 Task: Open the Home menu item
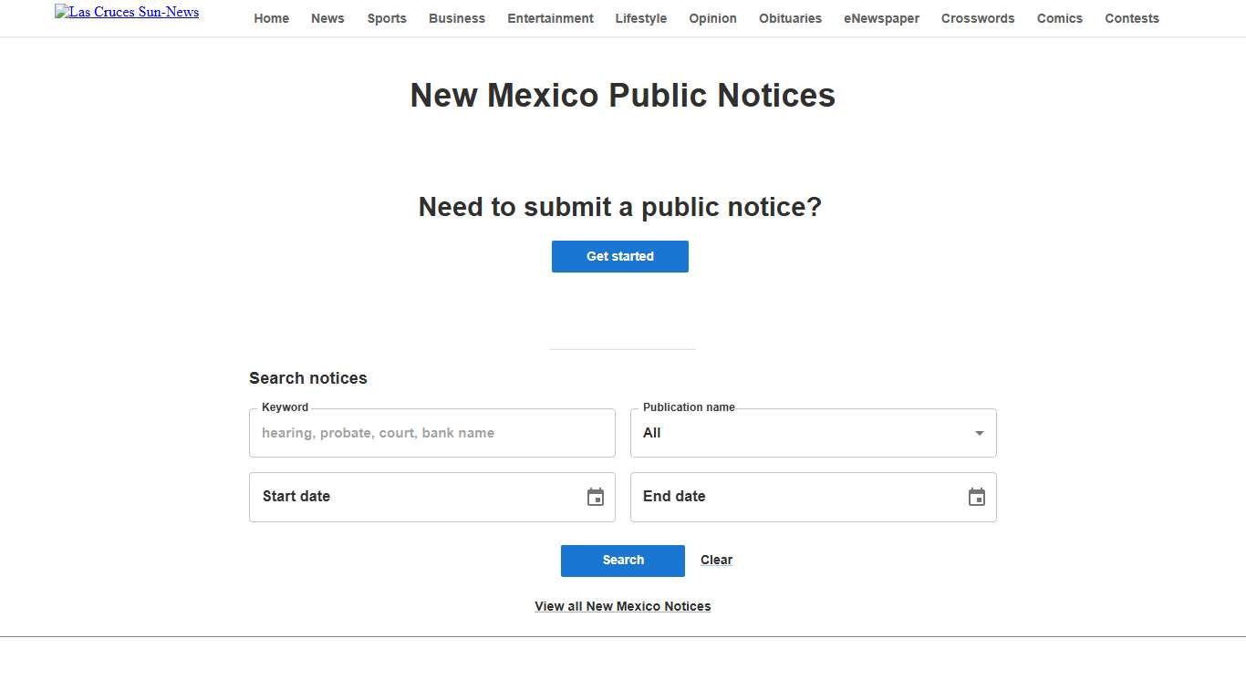(271, 18)
